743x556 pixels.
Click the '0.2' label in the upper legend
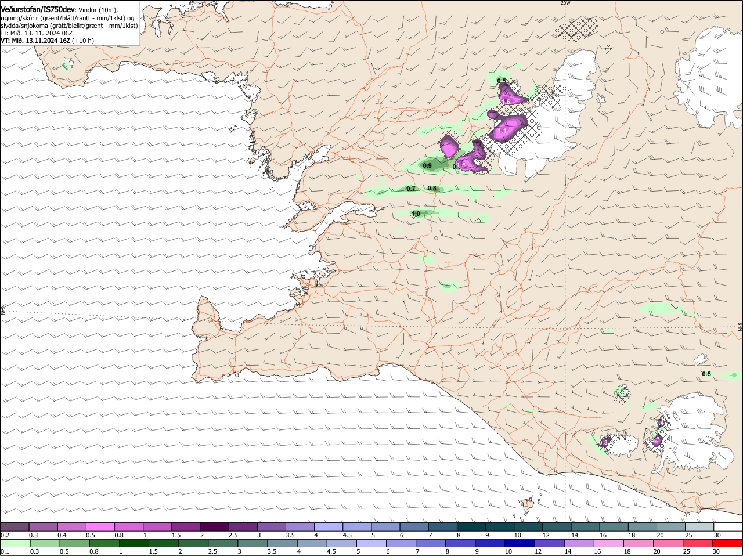pos(5,535)
